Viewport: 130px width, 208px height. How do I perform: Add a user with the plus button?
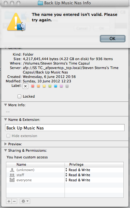(9, 201)
